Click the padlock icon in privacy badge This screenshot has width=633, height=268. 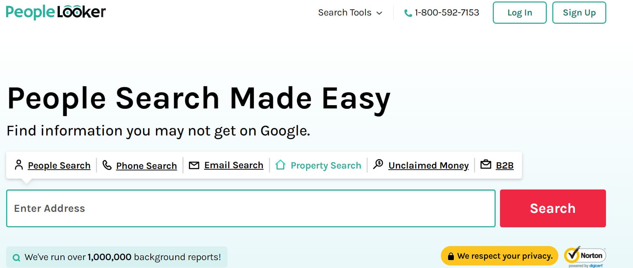click(x=451, y=256)
